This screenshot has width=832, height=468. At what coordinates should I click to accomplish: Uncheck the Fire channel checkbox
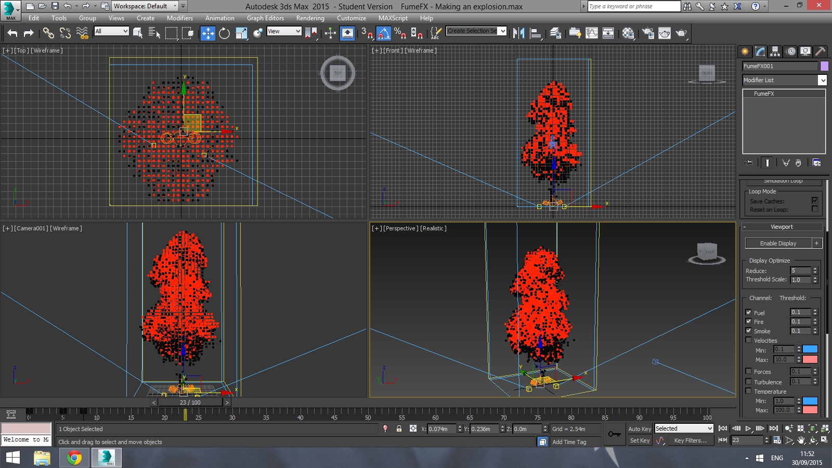749,321
